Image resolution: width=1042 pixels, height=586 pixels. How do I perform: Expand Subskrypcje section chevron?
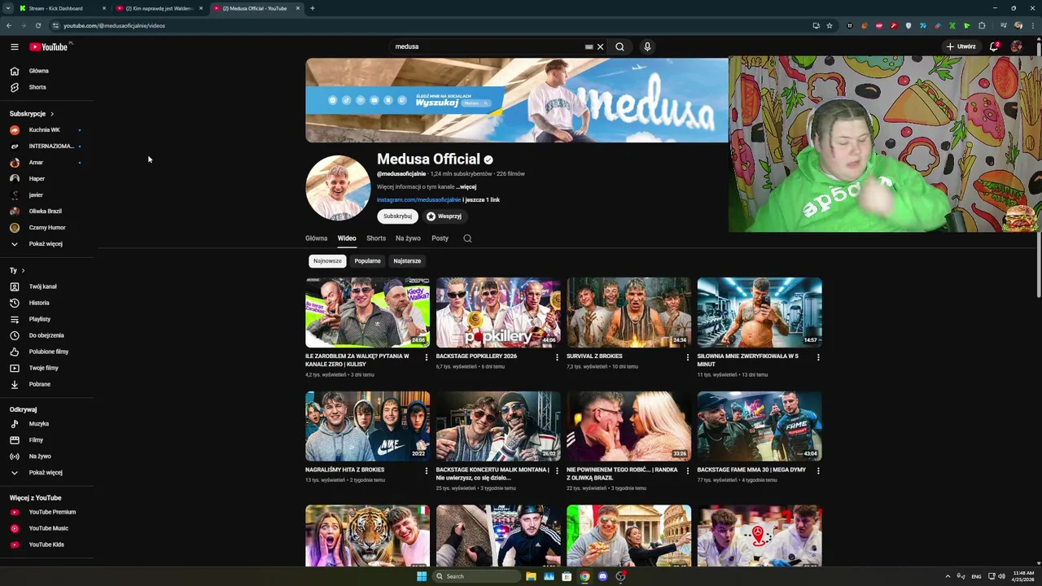[x=52, y=114]
